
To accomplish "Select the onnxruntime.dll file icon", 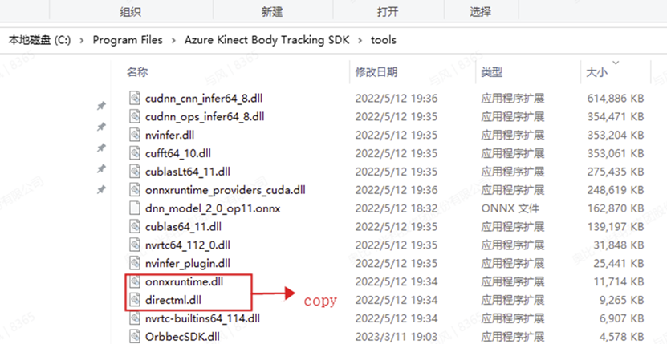I will (135, 282).
